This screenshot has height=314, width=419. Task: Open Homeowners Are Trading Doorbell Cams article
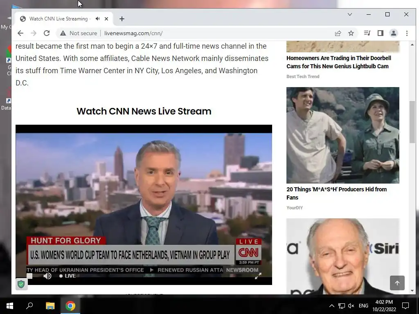tap(338, 62)
